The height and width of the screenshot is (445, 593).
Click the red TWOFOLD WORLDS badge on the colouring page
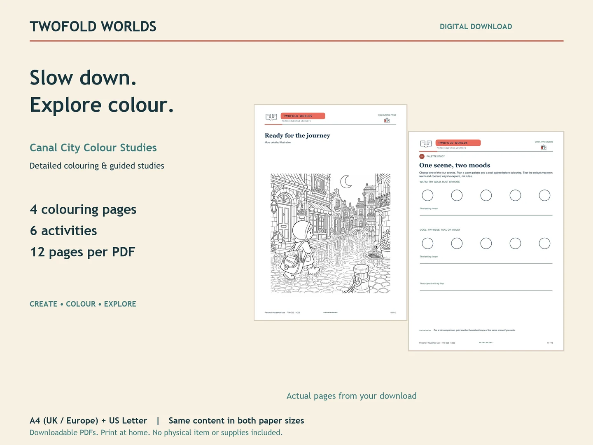[303, 116]
